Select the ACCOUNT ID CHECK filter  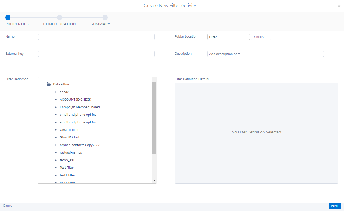point(75,99)
